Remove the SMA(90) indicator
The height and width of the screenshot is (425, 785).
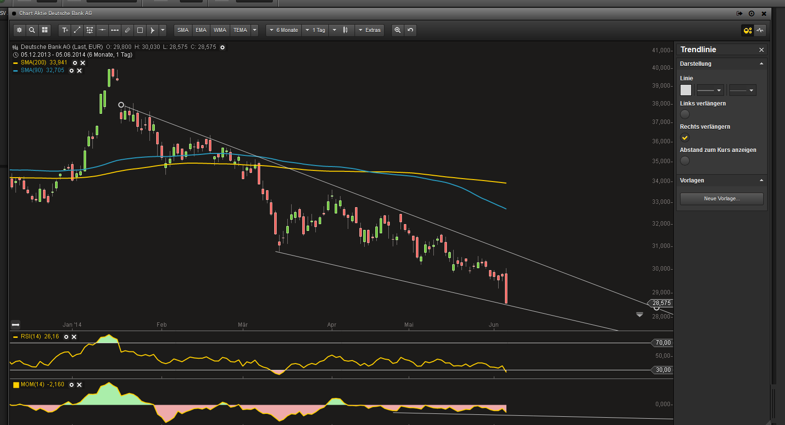click(x=79, y=71)
